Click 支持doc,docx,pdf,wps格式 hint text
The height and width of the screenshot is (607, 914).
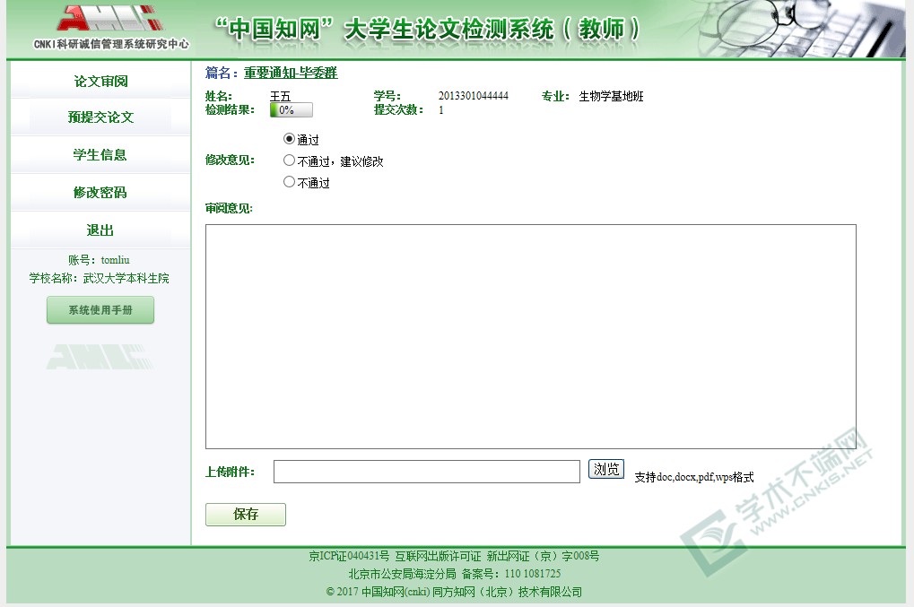coord(693,477)
